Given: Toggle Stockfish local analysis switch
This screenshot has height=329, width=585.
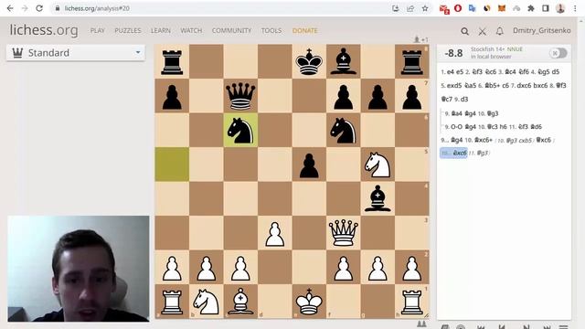Looking at the screenshot, I should pyautogui.click(x=558, y=53).
